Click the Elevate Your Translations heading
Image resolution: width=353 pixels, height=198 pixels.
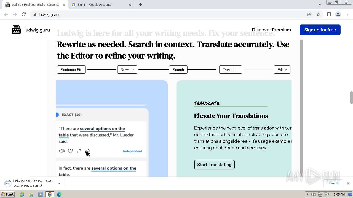click(x=231, y=116)
